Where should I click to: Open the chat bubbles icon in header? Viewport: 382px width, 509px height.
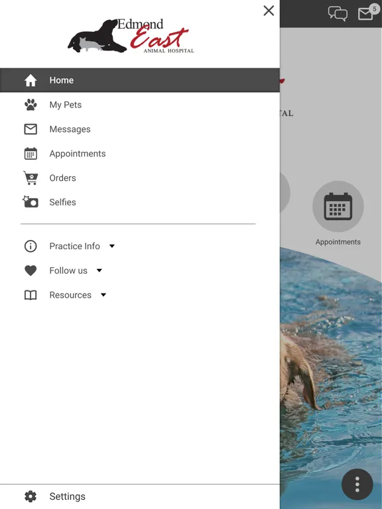pos(338,14)
